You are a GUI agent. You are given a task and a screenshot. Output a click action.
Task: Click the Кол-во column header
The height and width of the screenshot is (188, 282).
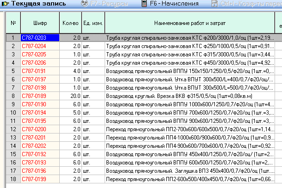pos(70,23)
